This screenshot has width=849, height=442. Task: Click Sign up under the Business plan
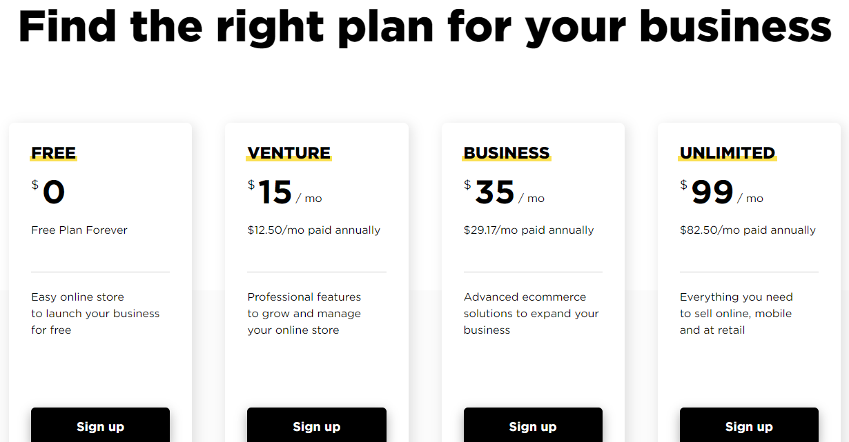point(533,425)
